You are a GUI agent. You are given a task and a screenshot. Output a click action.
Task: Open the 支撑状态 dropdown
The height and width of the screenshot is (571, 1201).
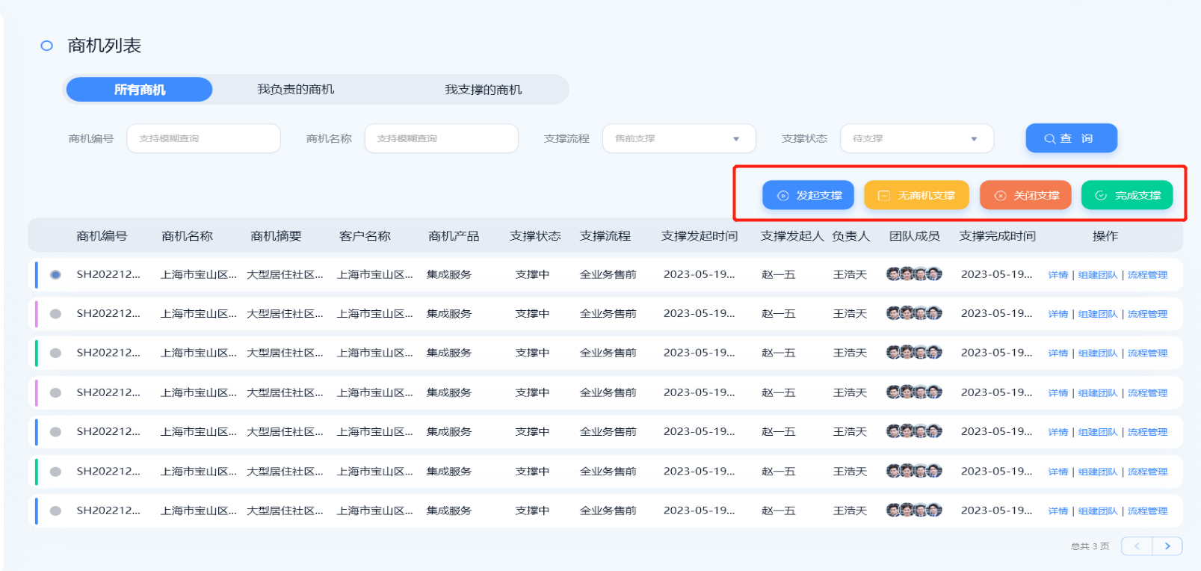916,139
